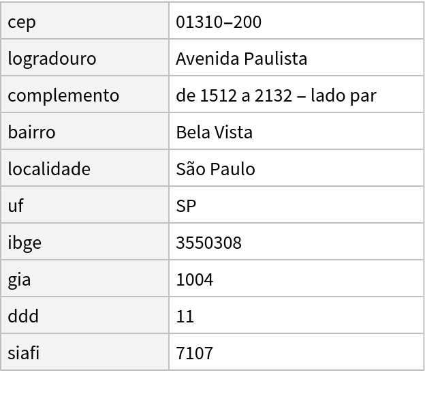Select the SP state value
The width and height of the screenshot is (425, 394).
click(186, 206)
